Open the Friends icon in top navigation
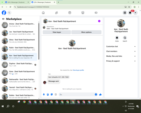 [56, 13]
